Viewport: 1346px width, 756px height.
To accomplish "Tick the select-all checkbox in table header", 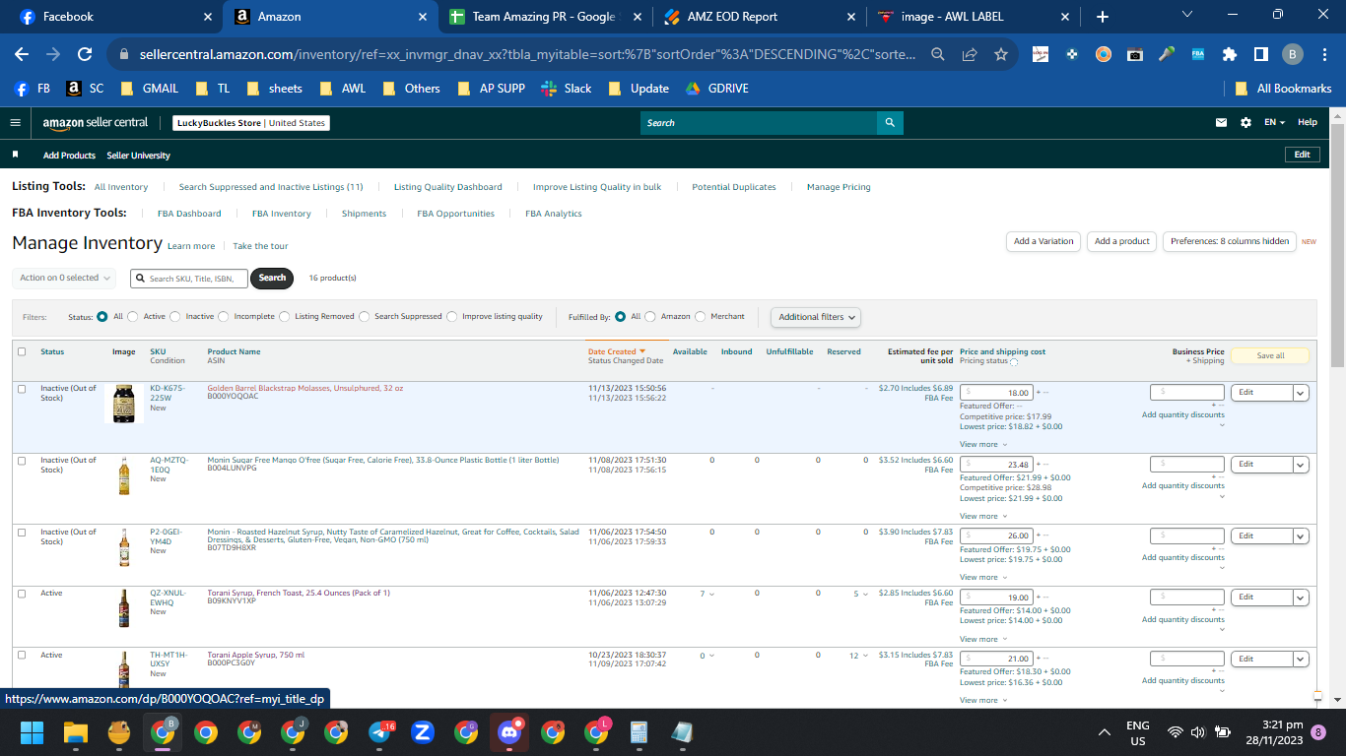I will 22,351.
